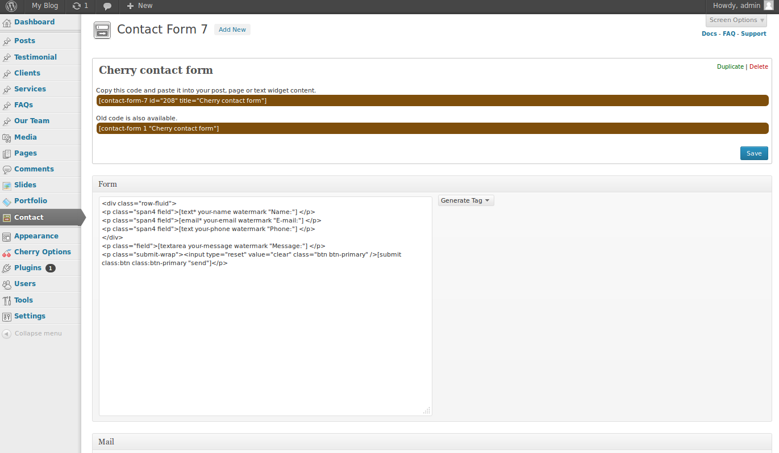This screenshot has width=779, height=453.
Task: Click the Comments speech bubble icon in sidebar
Action: point(7,169)
